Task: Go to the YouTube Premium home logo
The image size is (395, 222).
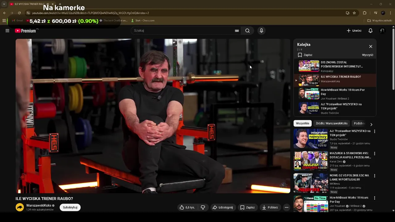Action: [x=25, y=31]
